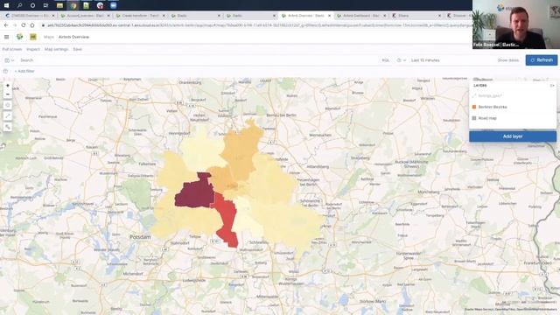
Task: Select the greyed-out listings layer
Action: click(x=490, y=95)
